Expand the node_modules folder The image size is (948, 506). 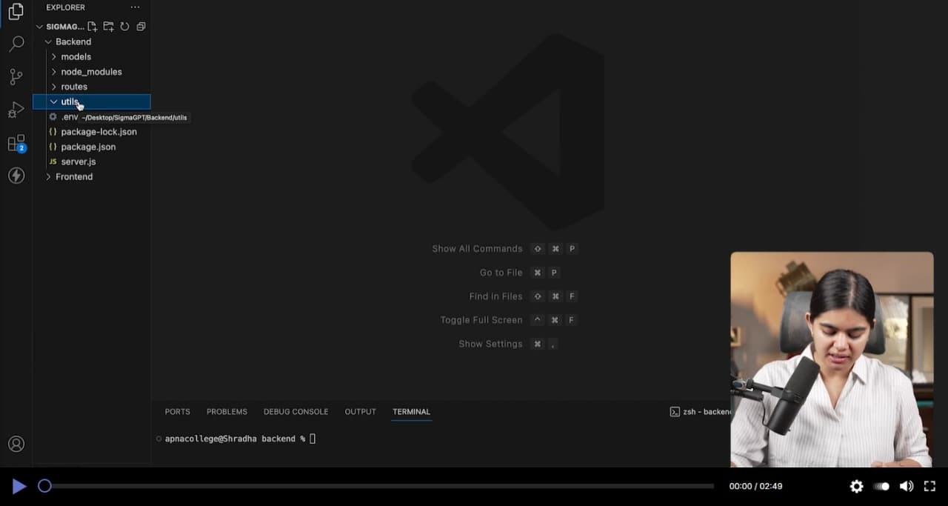click(91, 72)
